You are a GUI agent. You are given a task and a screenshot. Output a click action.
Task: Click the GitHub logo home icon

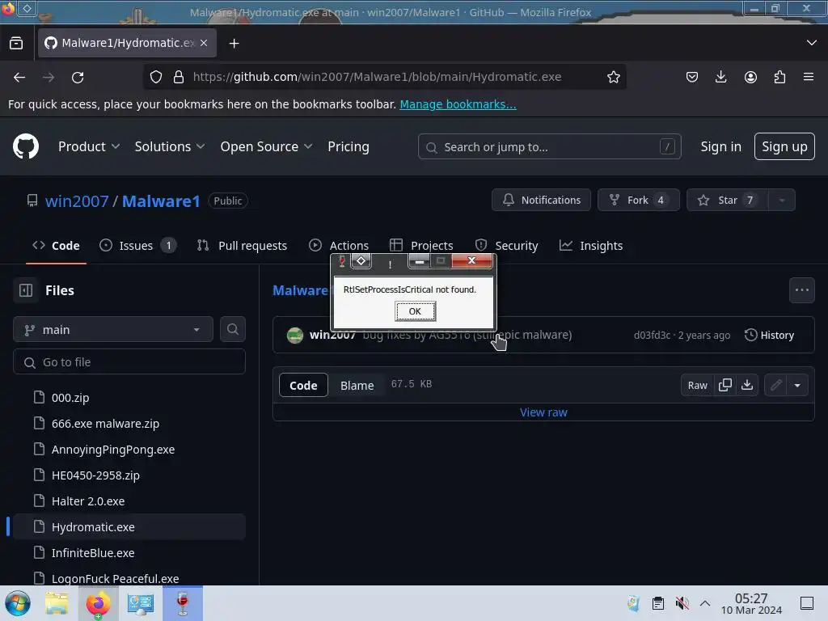coord(25,146)
